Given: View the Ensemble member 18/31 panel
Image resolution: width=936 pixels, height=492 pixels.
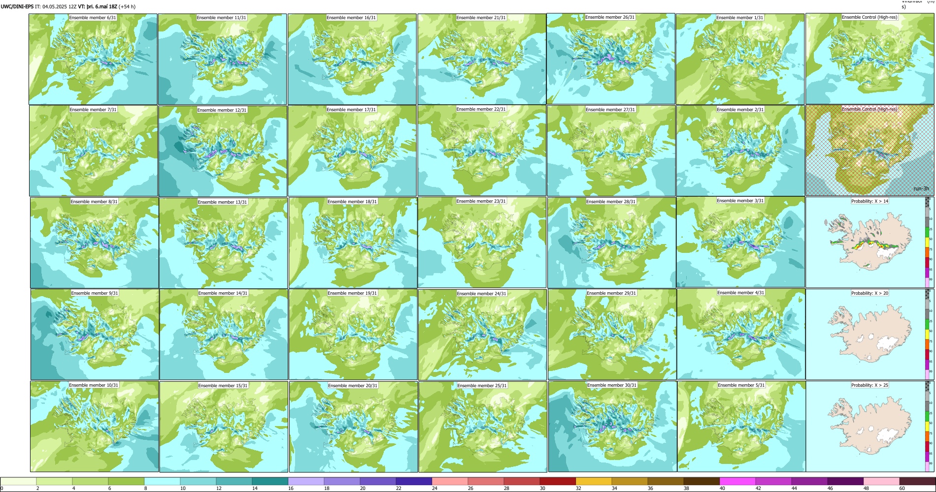Looking at the screenshot, I should (x=353, y=243).
